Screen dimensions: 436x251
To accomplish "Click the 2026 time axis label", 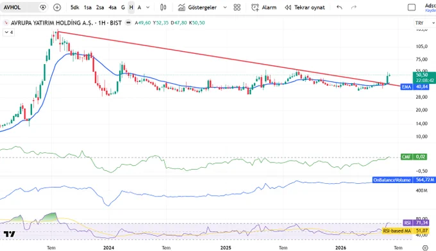I will pos(341,248).
